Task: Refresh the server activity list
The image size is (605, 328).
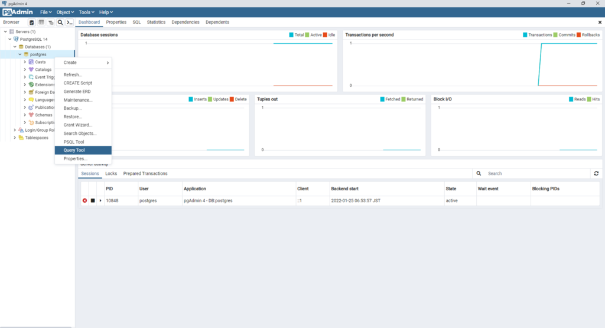Action: tap(596, 174)
